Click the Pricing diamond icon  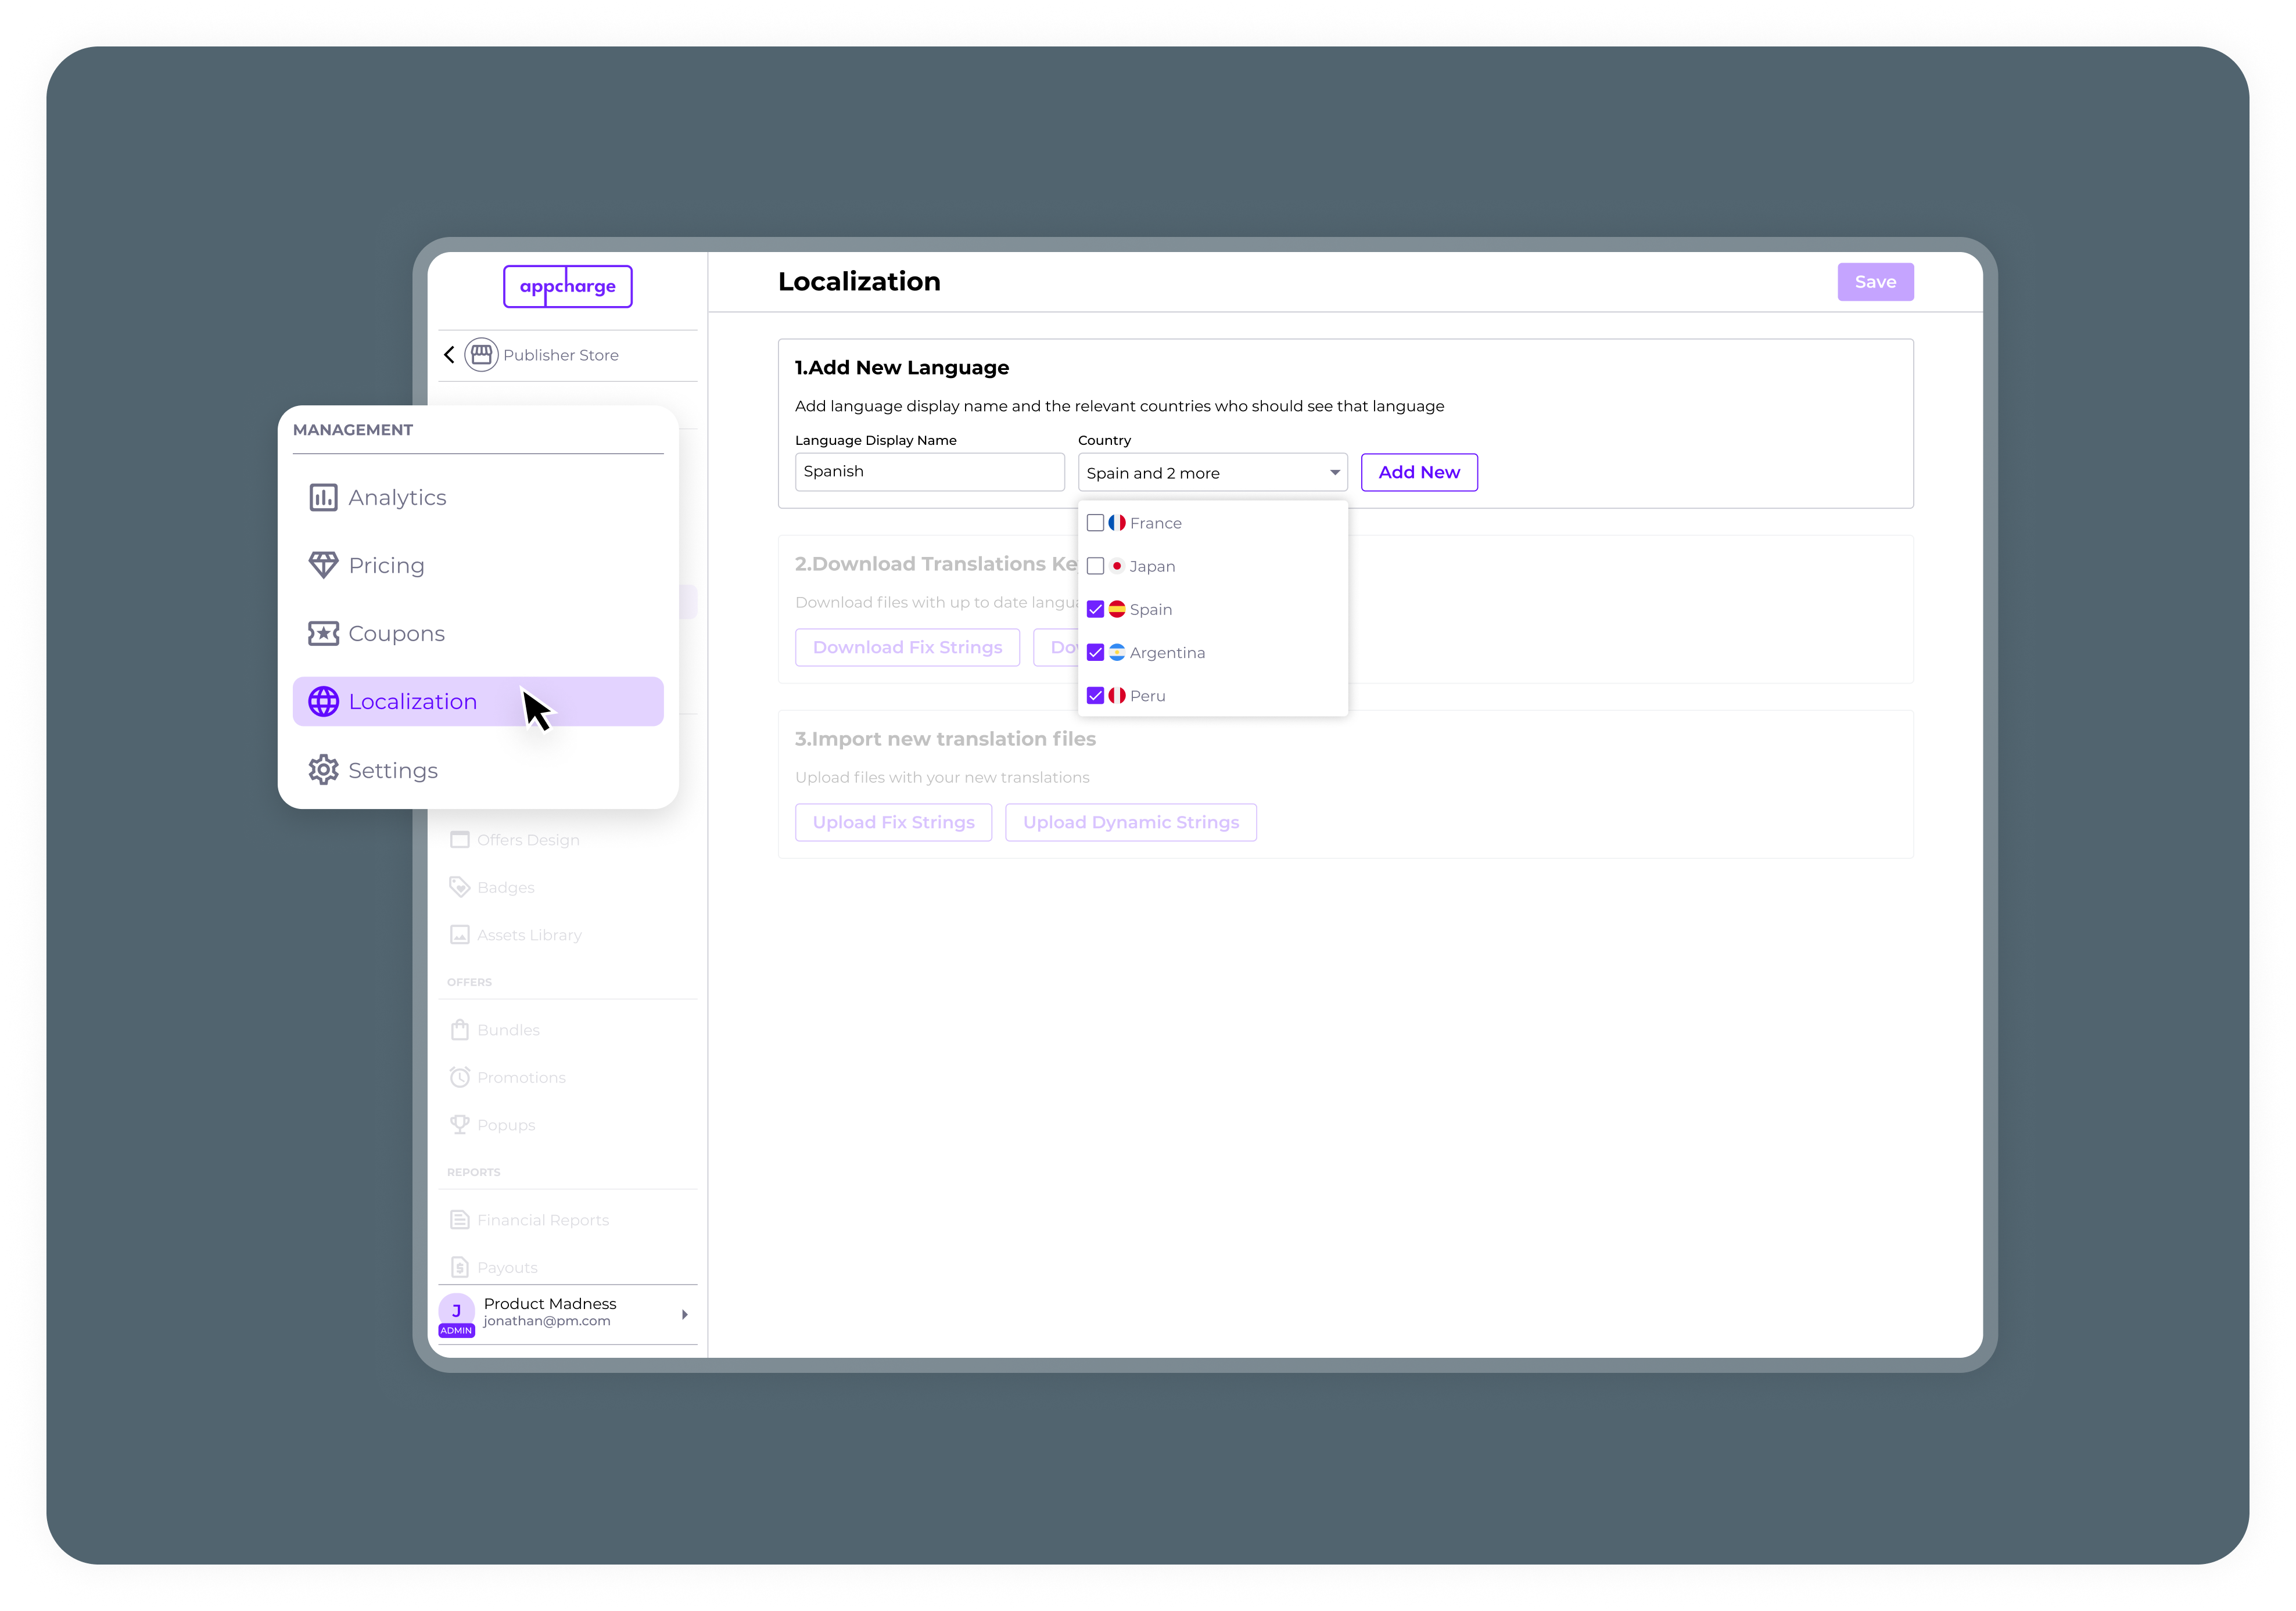[323, 566]
